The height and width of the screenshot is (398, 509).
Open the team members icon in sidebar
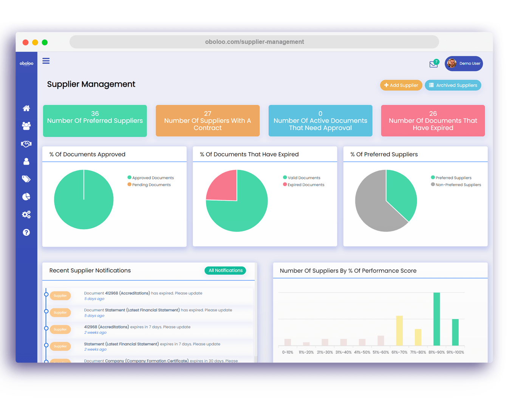26,126
